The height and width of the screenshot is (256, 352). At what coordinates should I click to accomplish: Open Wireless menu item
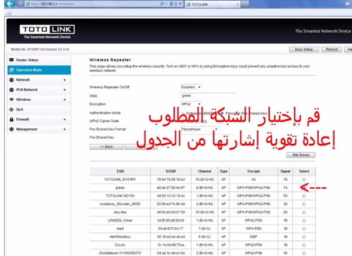click(39, 100)
